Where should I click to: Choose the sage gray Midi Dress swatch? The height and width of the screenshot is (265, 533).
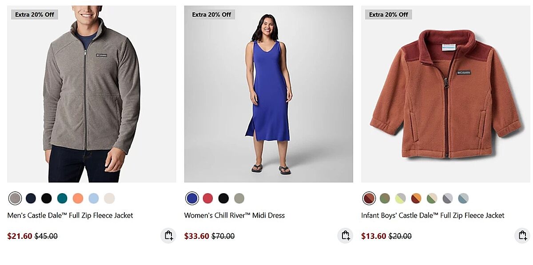coord(239,198)
